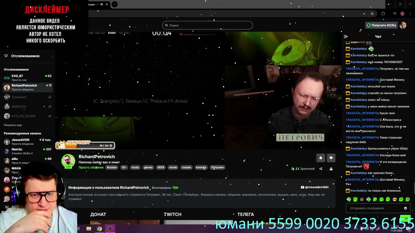Open the KTO_PO_ZHIZNI channel in the sidebar
415x233 pixels.
pyautogui.click(x=28, y=116)
